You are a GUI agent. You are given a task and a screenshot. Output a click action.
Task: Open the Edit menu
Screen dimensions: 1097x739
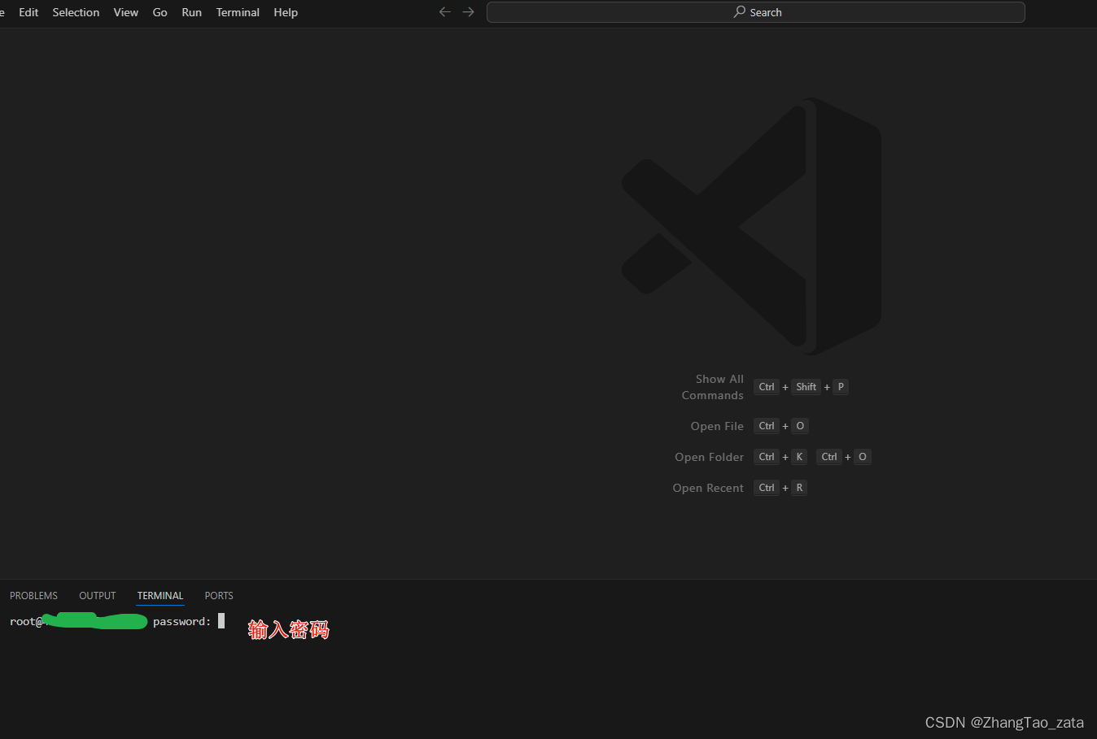pyautogui.click(x=28, y=12)
